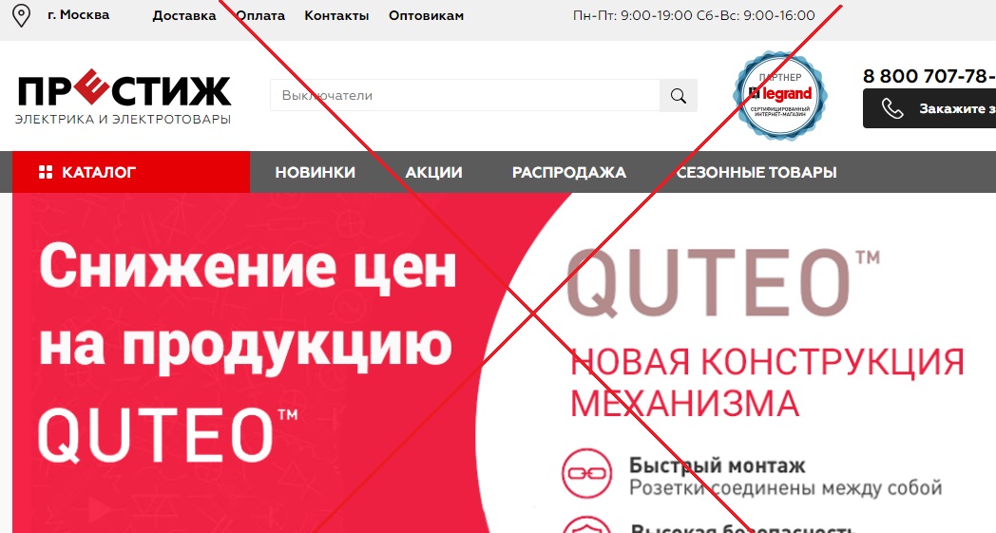This screenshot has width=996, height=533.
Task: Click the location pin icon
Action: pyautogui.click(x=22, y=16)
